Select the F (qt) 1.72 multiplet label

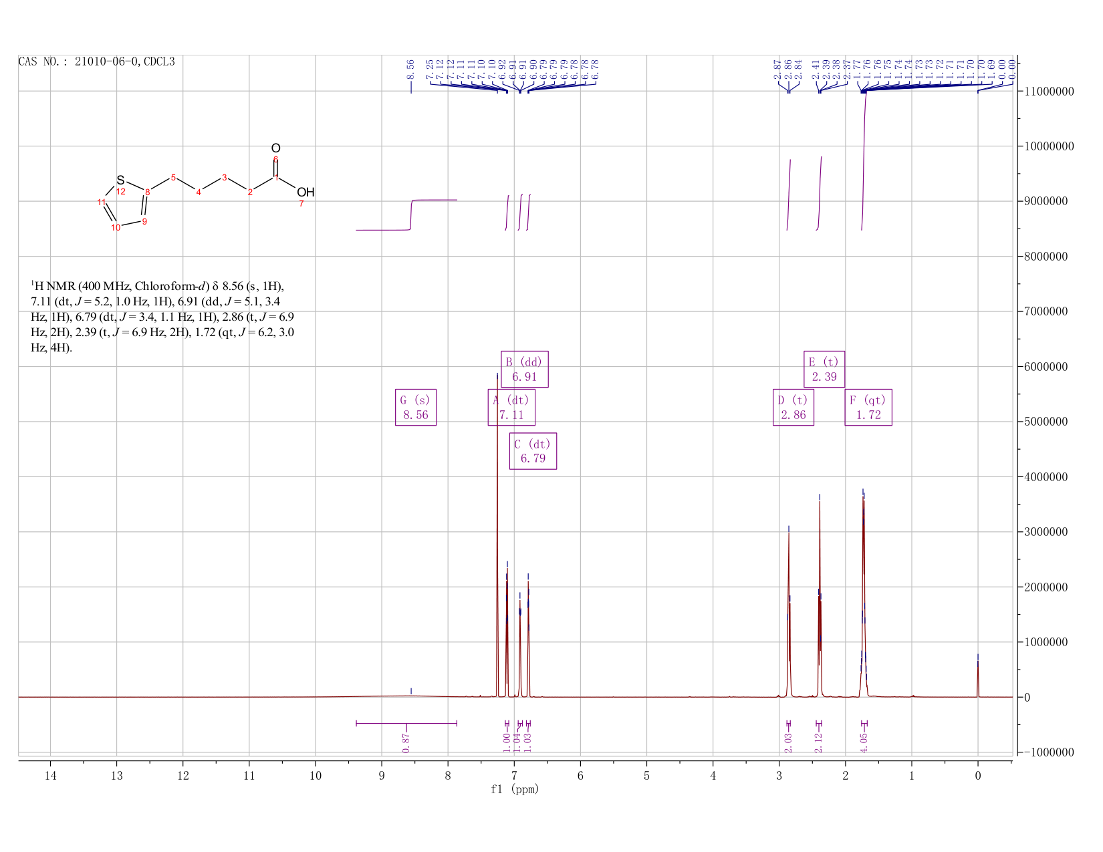[x=868, y=408]
